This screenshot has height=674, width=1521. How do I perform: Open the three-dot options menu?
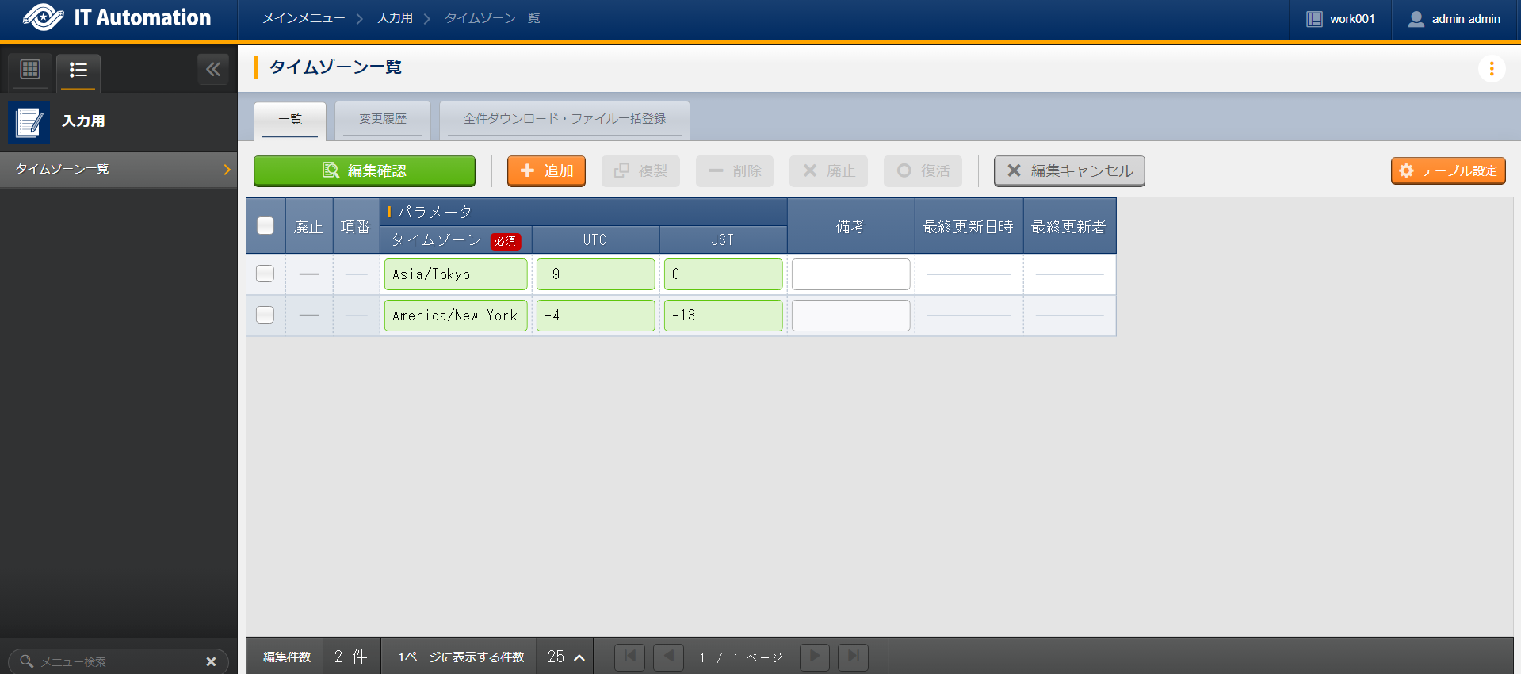(x=1491, y=69)
